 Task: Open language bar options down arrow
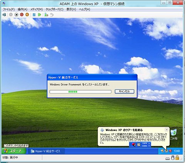coord(149,146)
